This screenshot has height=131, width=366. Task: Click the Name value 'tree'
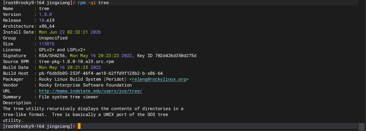[x=44, y=9]
